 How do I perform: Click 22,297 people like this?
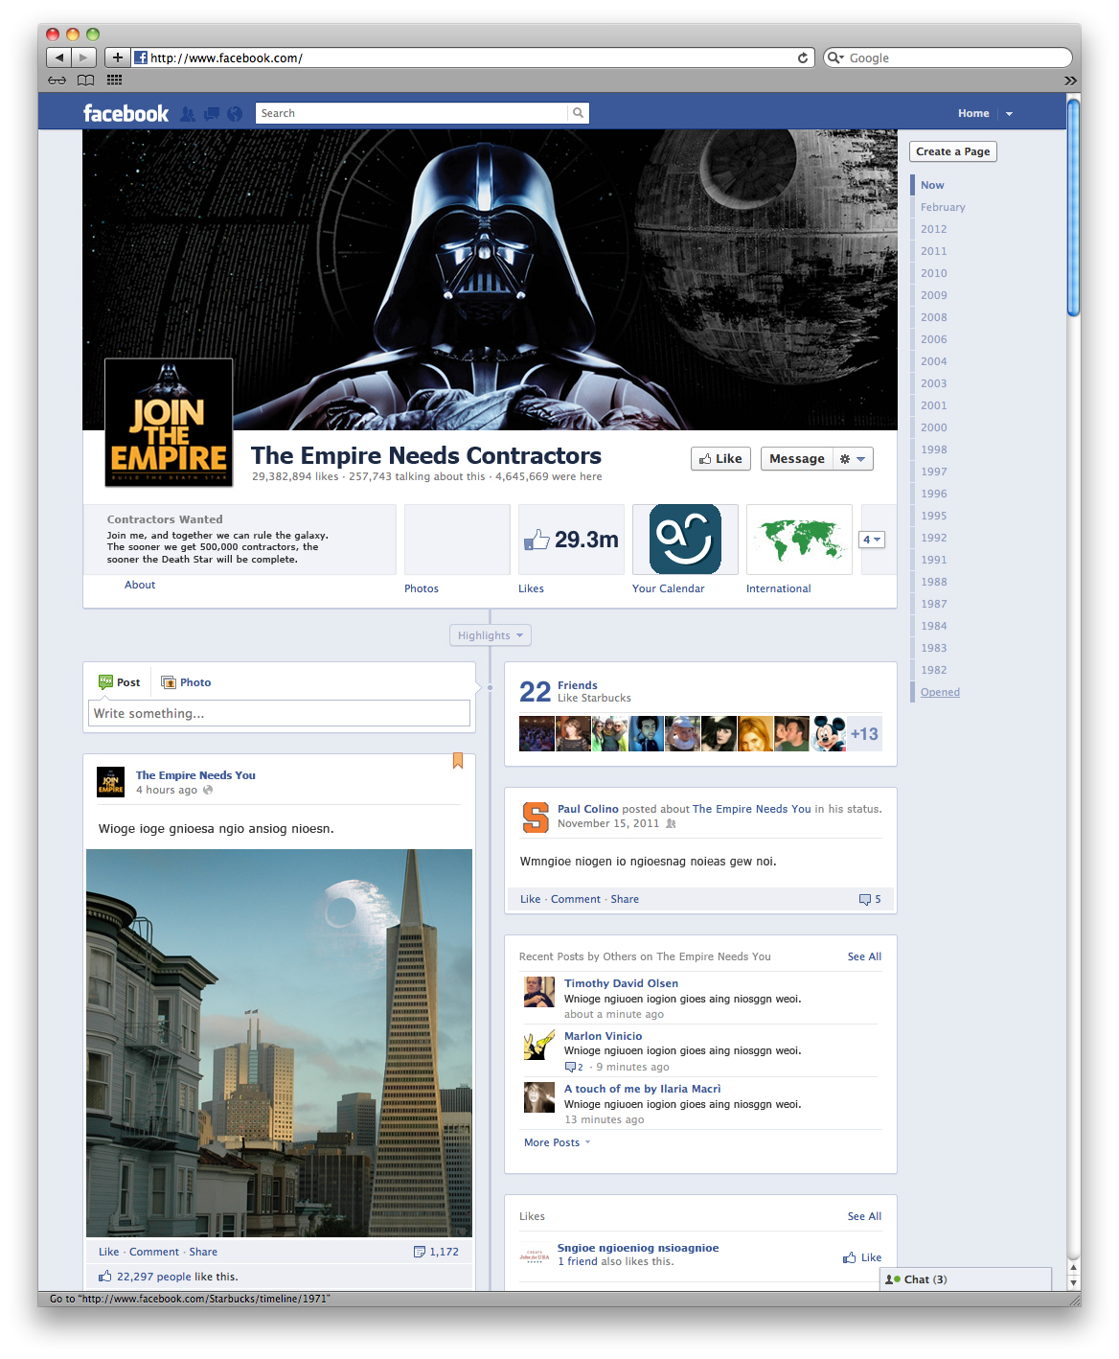click(x=168, y=1277)
